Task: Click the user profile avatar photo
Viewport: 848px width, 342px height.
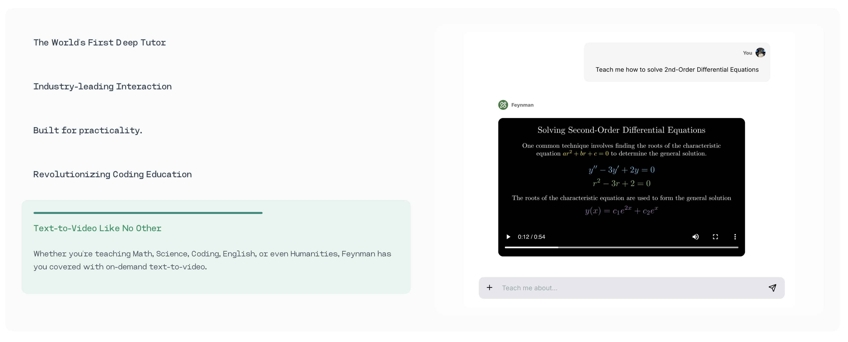Action: coord(760,52)
